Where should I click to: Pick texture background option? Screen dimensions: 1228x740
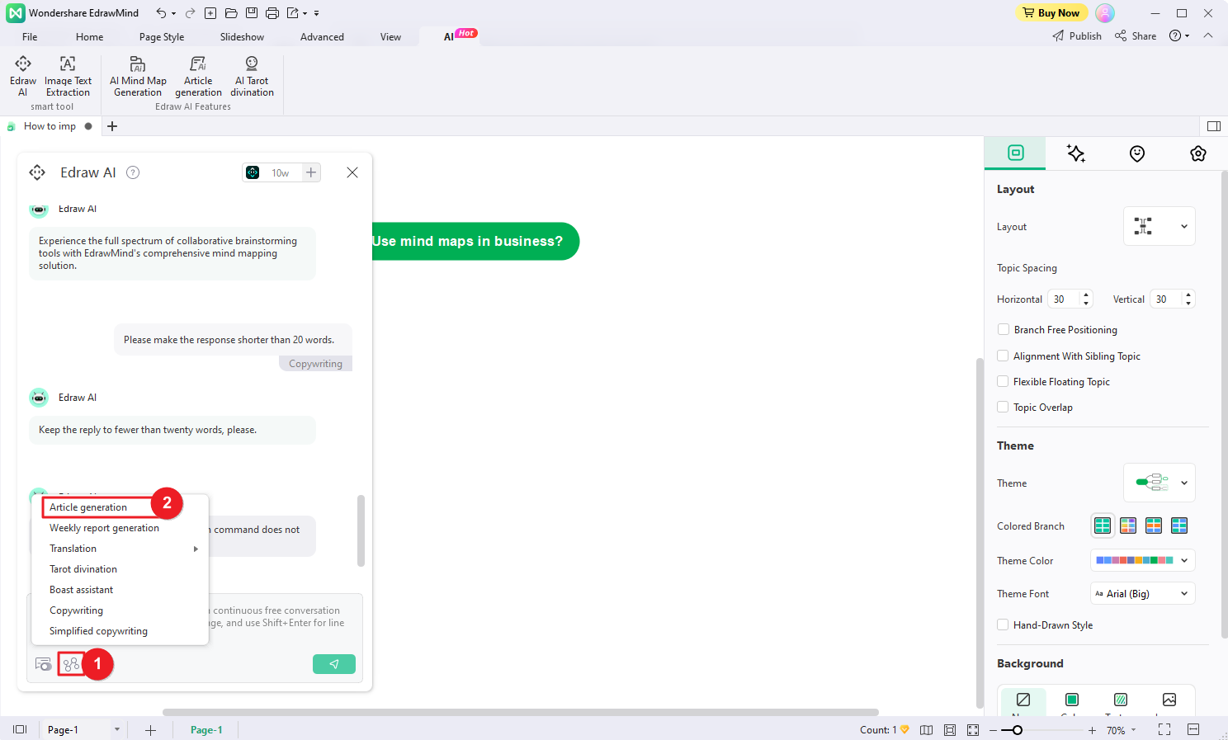[1121, 700]
